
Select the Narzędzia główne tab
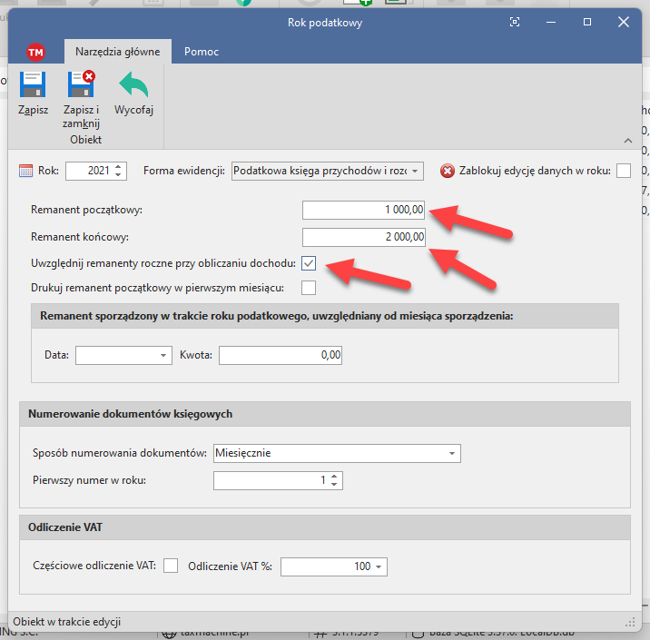118,52
